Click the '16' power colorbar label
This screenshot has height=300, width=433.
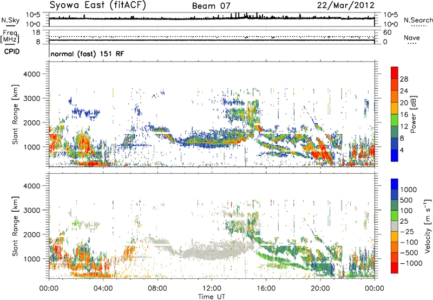click(x=404, y=115)
